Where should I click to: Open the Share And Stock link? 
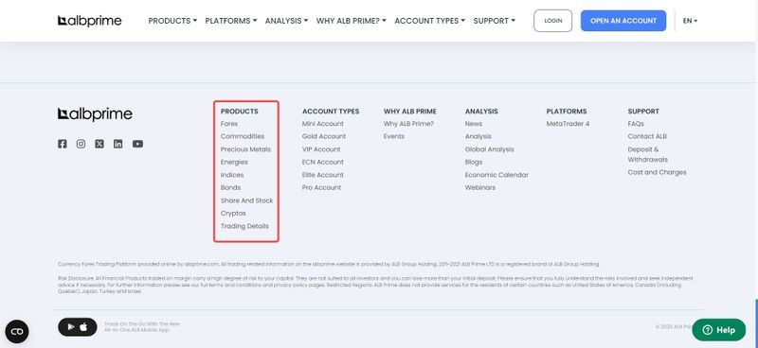coord(247,200)
